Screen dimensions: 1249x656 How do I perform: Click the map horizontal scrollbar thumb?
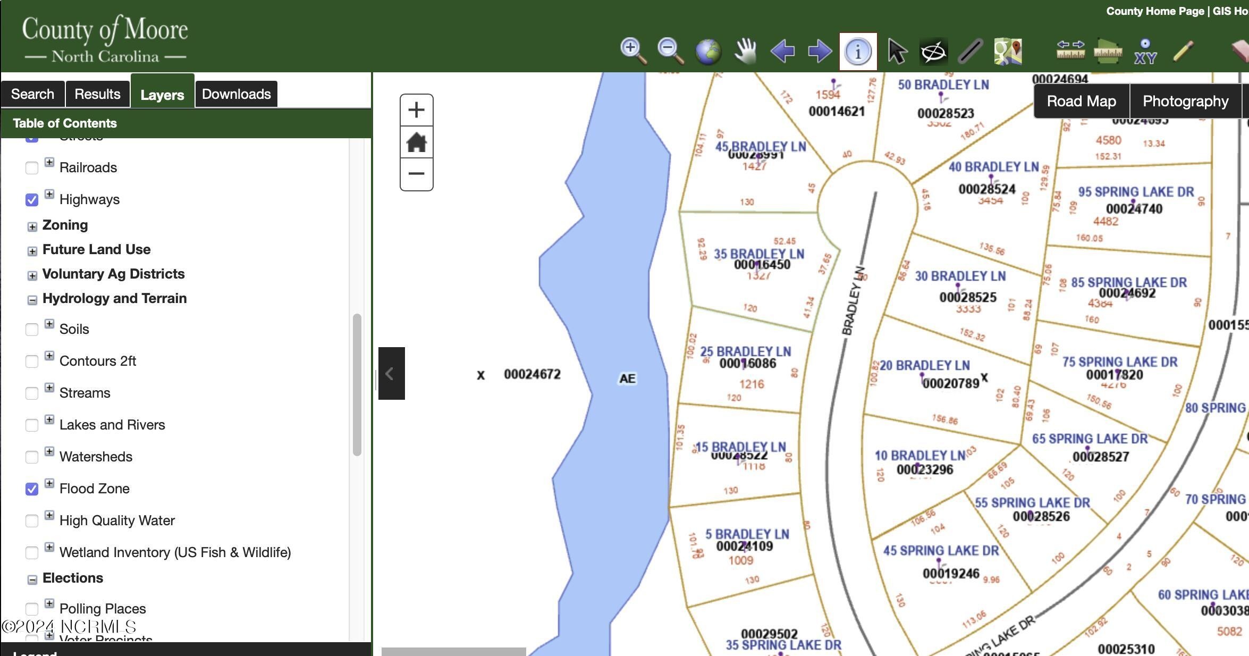tap(454, 652)
